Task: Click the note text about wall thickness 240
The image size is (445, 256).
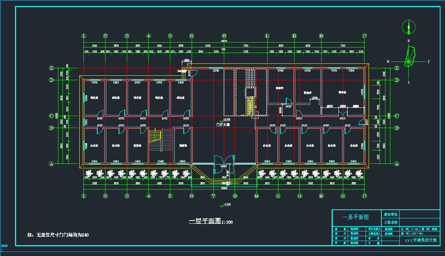Action: (58, 235)
